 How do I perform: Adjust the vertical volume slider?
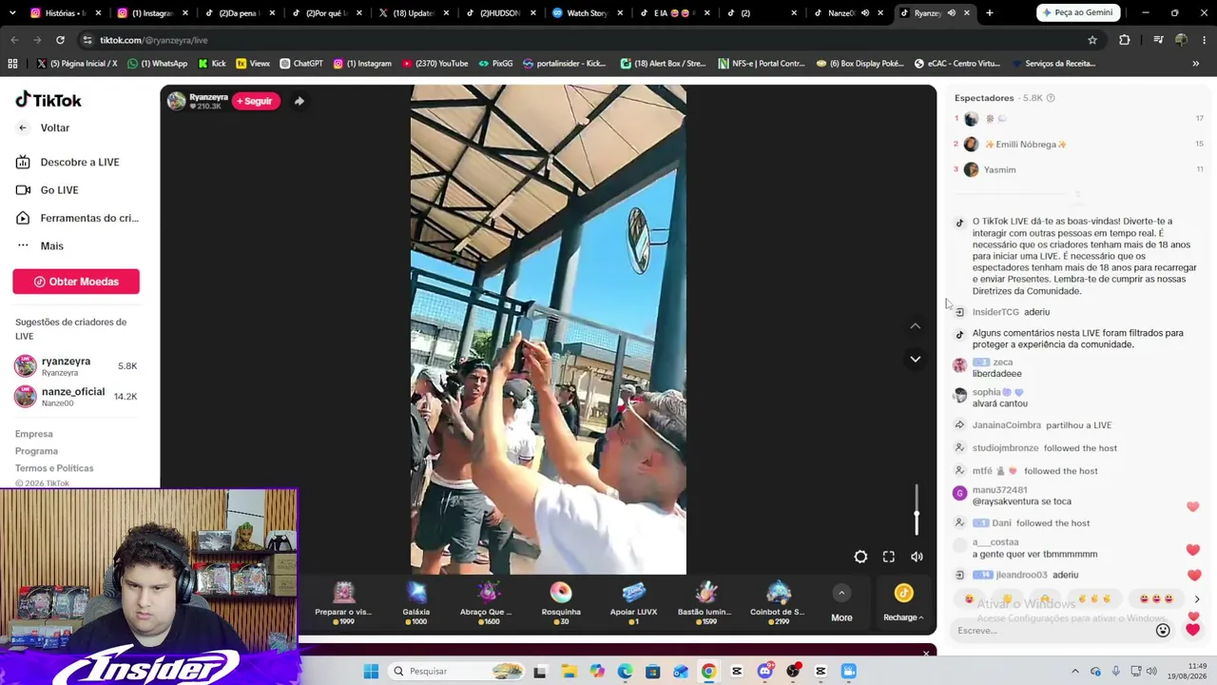[917, 509]
